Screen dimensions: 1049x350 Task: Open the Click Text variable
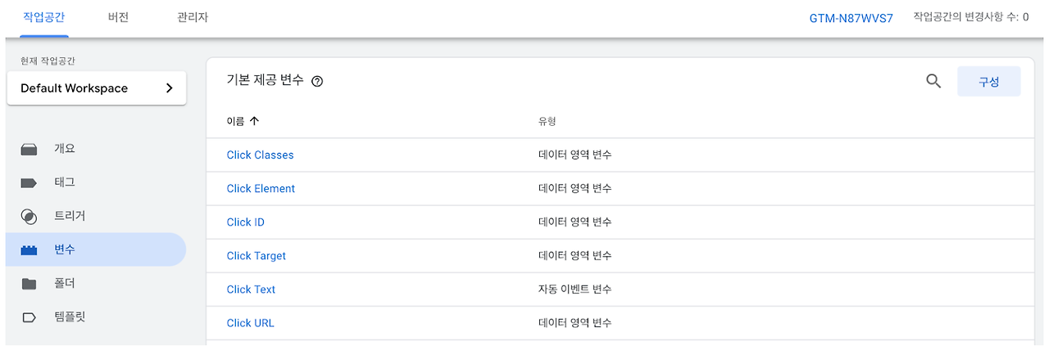pos(251,289)
